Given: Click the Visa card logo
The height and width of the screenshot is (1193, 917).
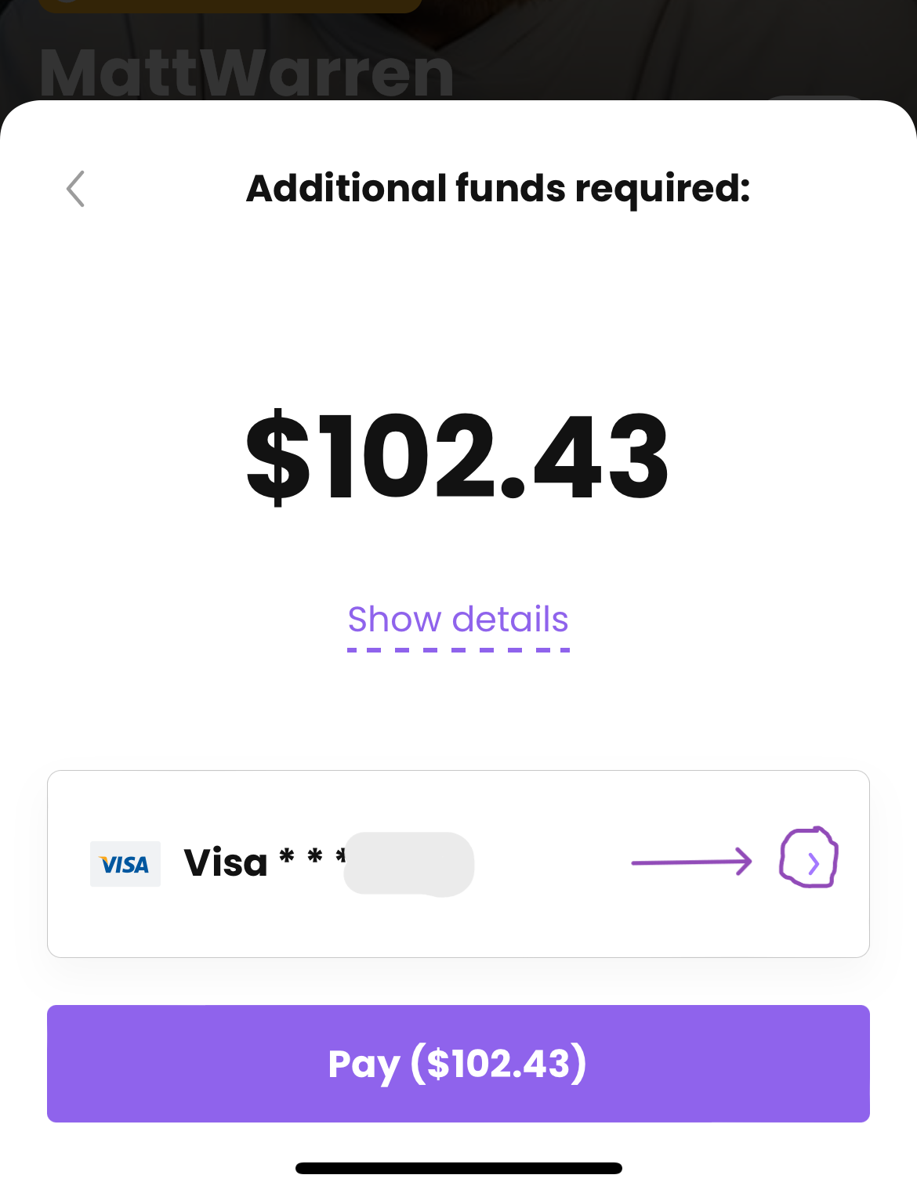Looking at the screenshot, I should coord(125,864).
